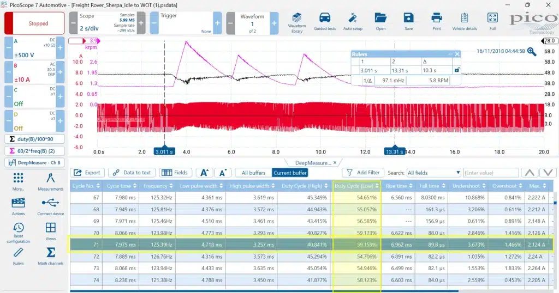Run Auto setup

click(x=353, y=22)
